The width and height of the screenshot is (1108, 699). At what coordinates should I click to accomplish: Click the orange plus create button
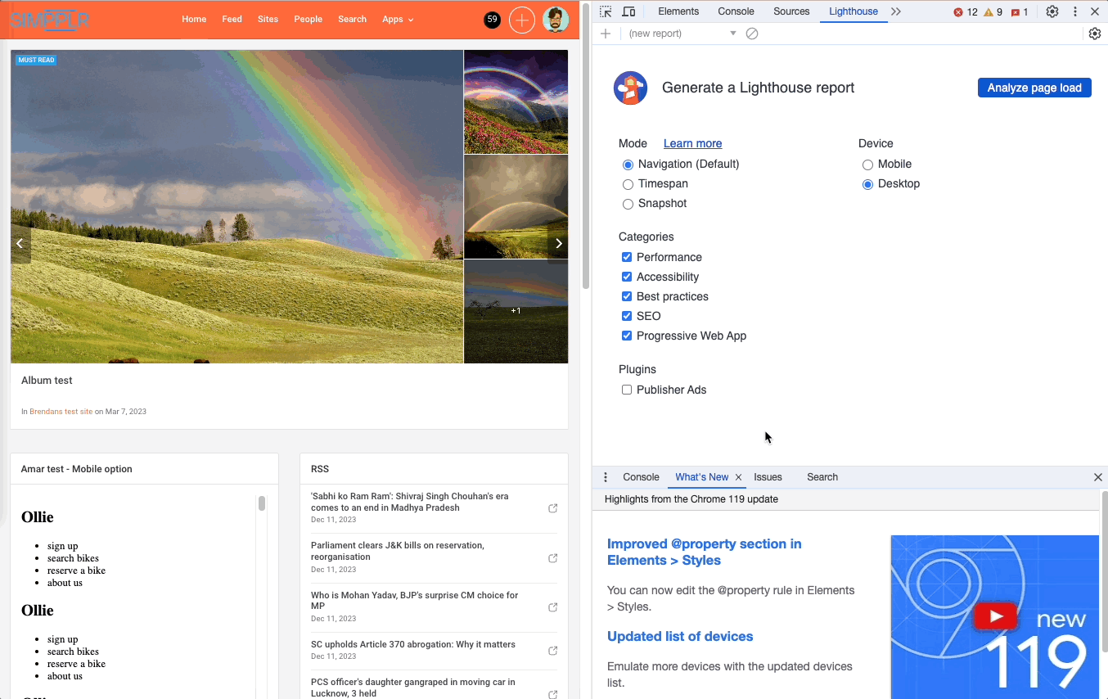(x=522, y=20)
